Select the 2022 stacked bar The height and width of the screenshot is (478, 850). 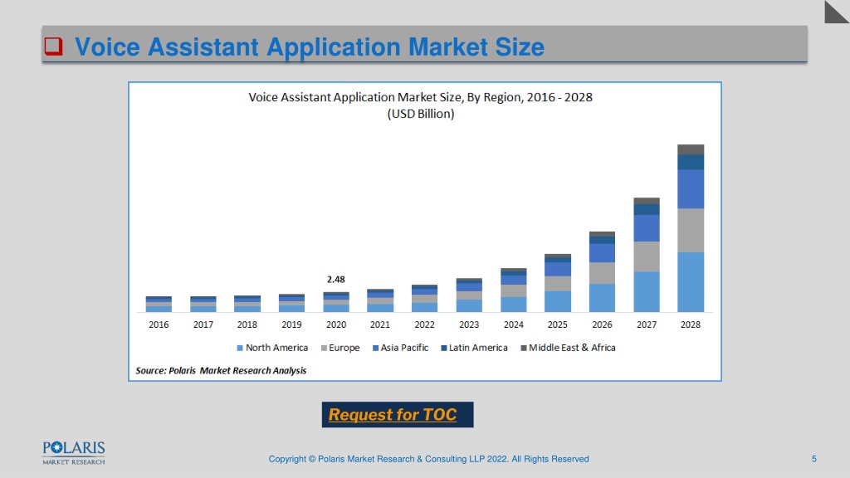(x=424, y=299)
